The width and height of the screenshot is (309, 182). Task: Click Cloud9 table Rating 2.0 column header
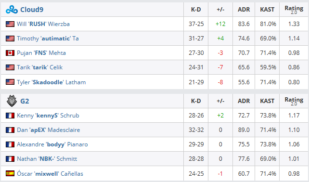[294, 10]
